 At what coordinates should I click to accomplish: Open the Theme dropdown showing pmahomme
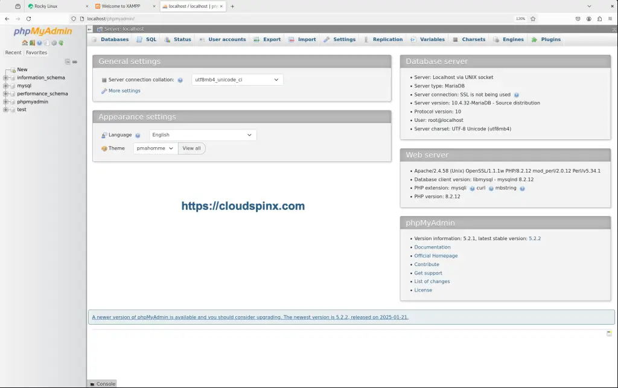154,148
